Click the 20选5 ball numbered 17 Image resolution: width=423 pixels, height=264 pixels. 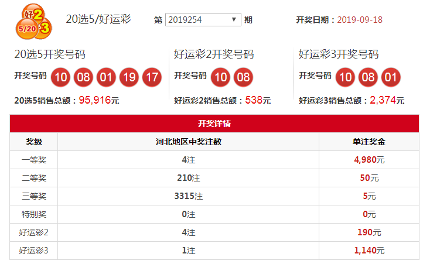152,77
